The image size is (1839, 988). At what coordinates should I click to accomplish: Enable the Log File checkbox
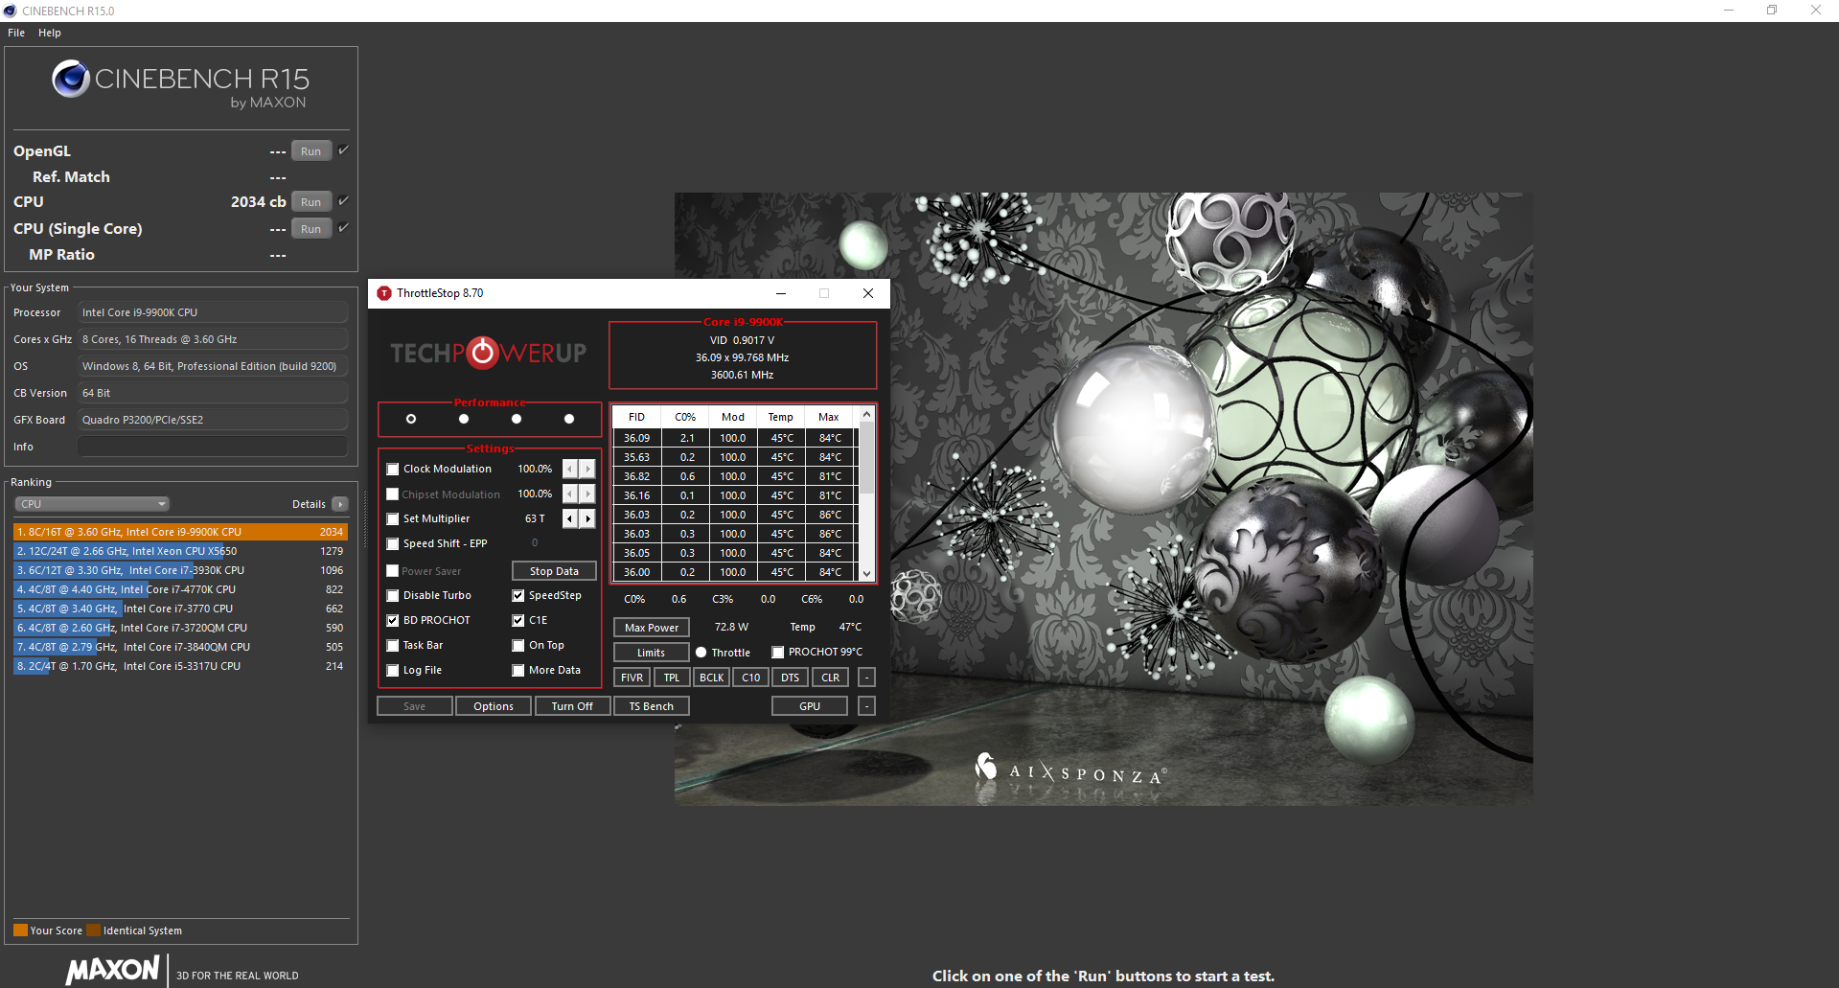pos(393,671)
